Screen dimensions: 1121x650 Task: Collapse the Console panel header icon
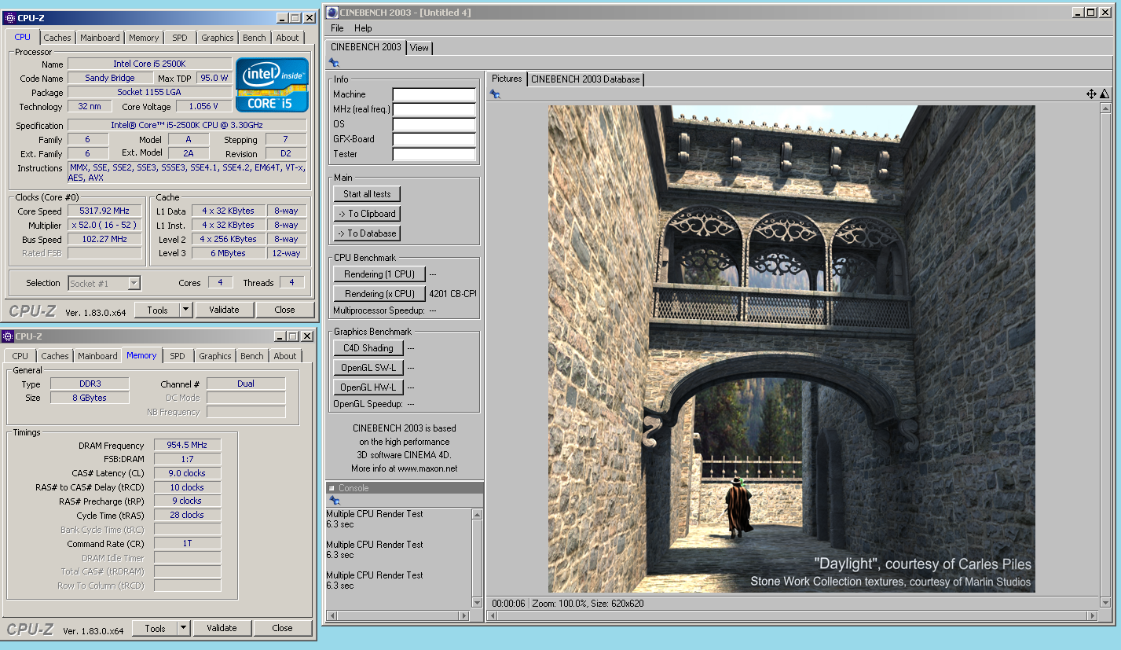coord(332,488)
